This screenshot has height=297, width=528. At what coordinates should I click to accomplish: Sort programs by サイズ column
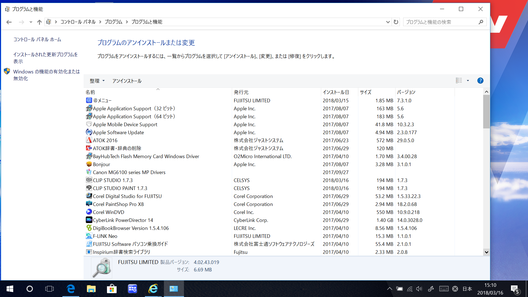coord(366,92)
